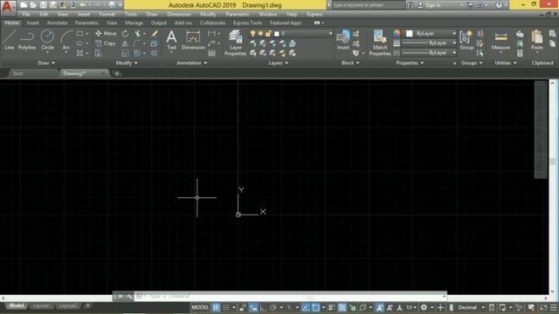Click the Table icon in Annotation
The width and height of the screenshot is (559, 314).
coord(211,53)
